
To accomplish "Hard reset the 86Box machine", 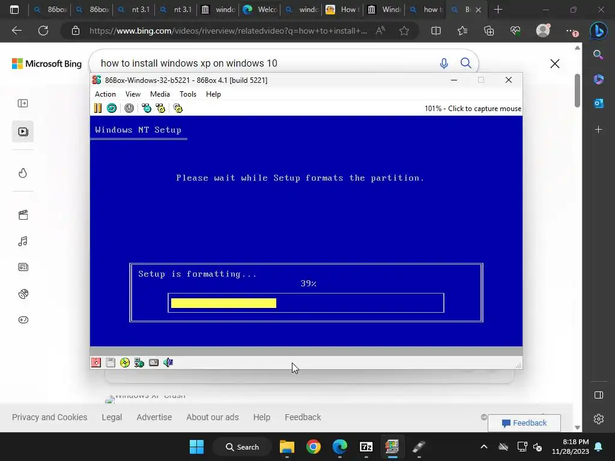I will 112,108.
